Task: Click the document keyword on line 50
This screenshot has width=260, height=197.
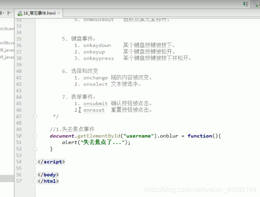Action: [62, 136]
